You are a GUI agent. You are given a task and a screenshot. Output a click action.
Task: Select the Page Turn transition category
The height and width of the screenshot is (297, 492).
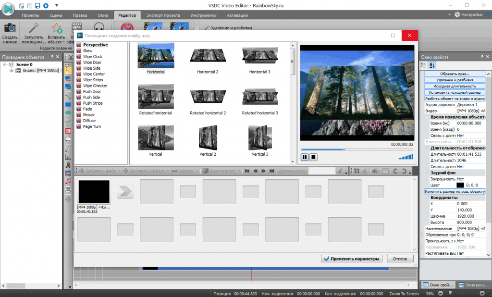pos(92,126)
